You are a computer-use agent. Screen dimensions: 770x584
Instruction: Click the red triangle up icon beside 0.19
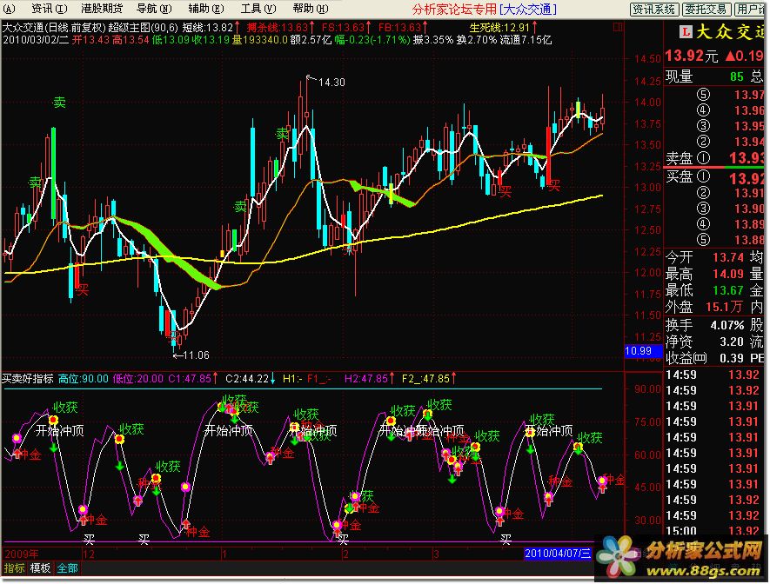(730, 56)
